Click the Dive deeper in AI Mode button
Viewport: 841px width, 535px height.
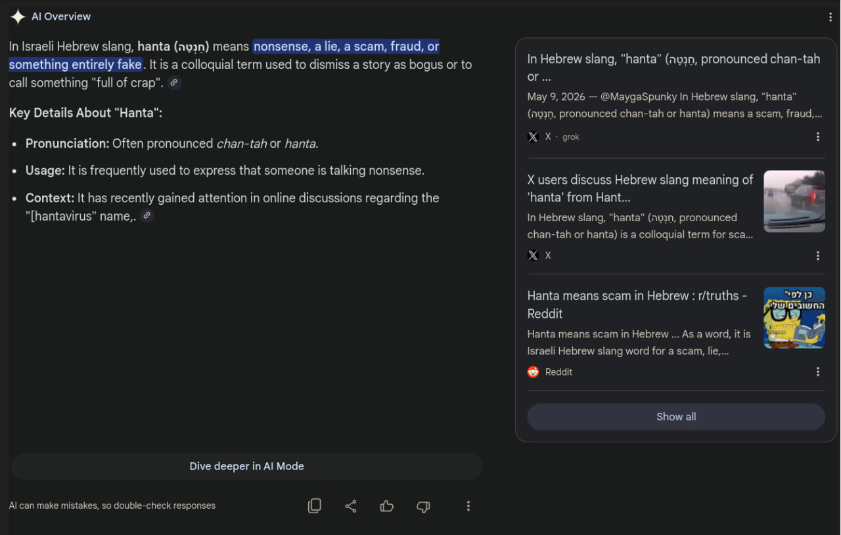(247, 466)
